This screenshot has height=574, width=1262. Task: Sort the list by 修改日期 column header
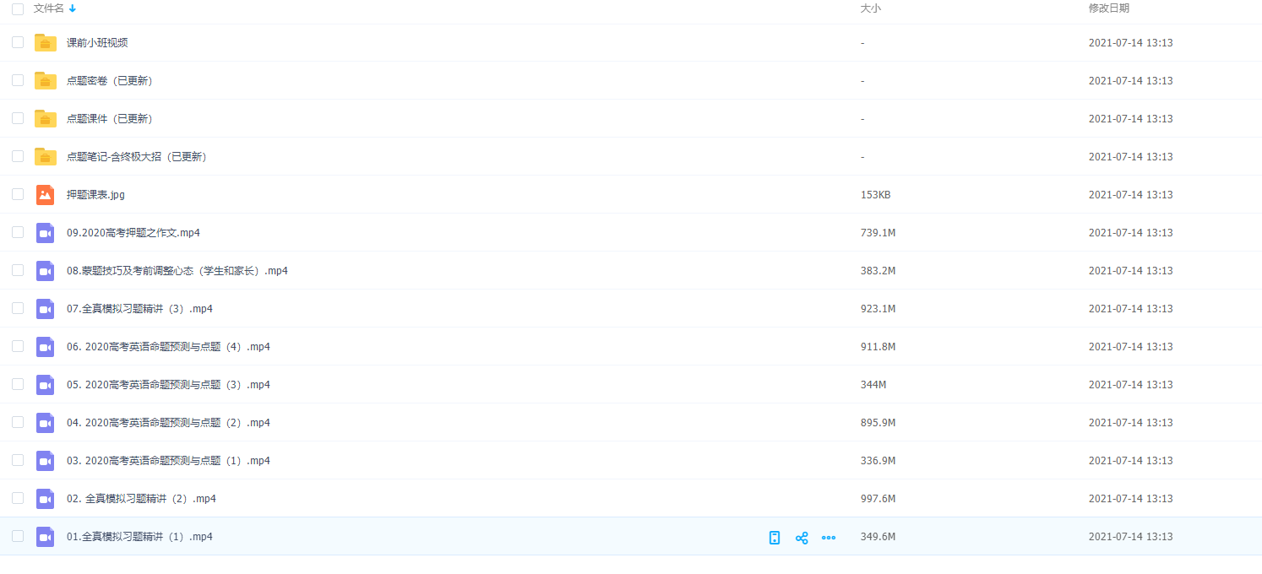tap(1108, 8)
